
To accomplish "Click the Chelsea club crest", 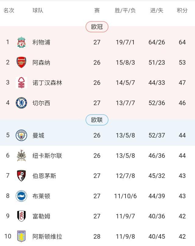I will 21,102.
